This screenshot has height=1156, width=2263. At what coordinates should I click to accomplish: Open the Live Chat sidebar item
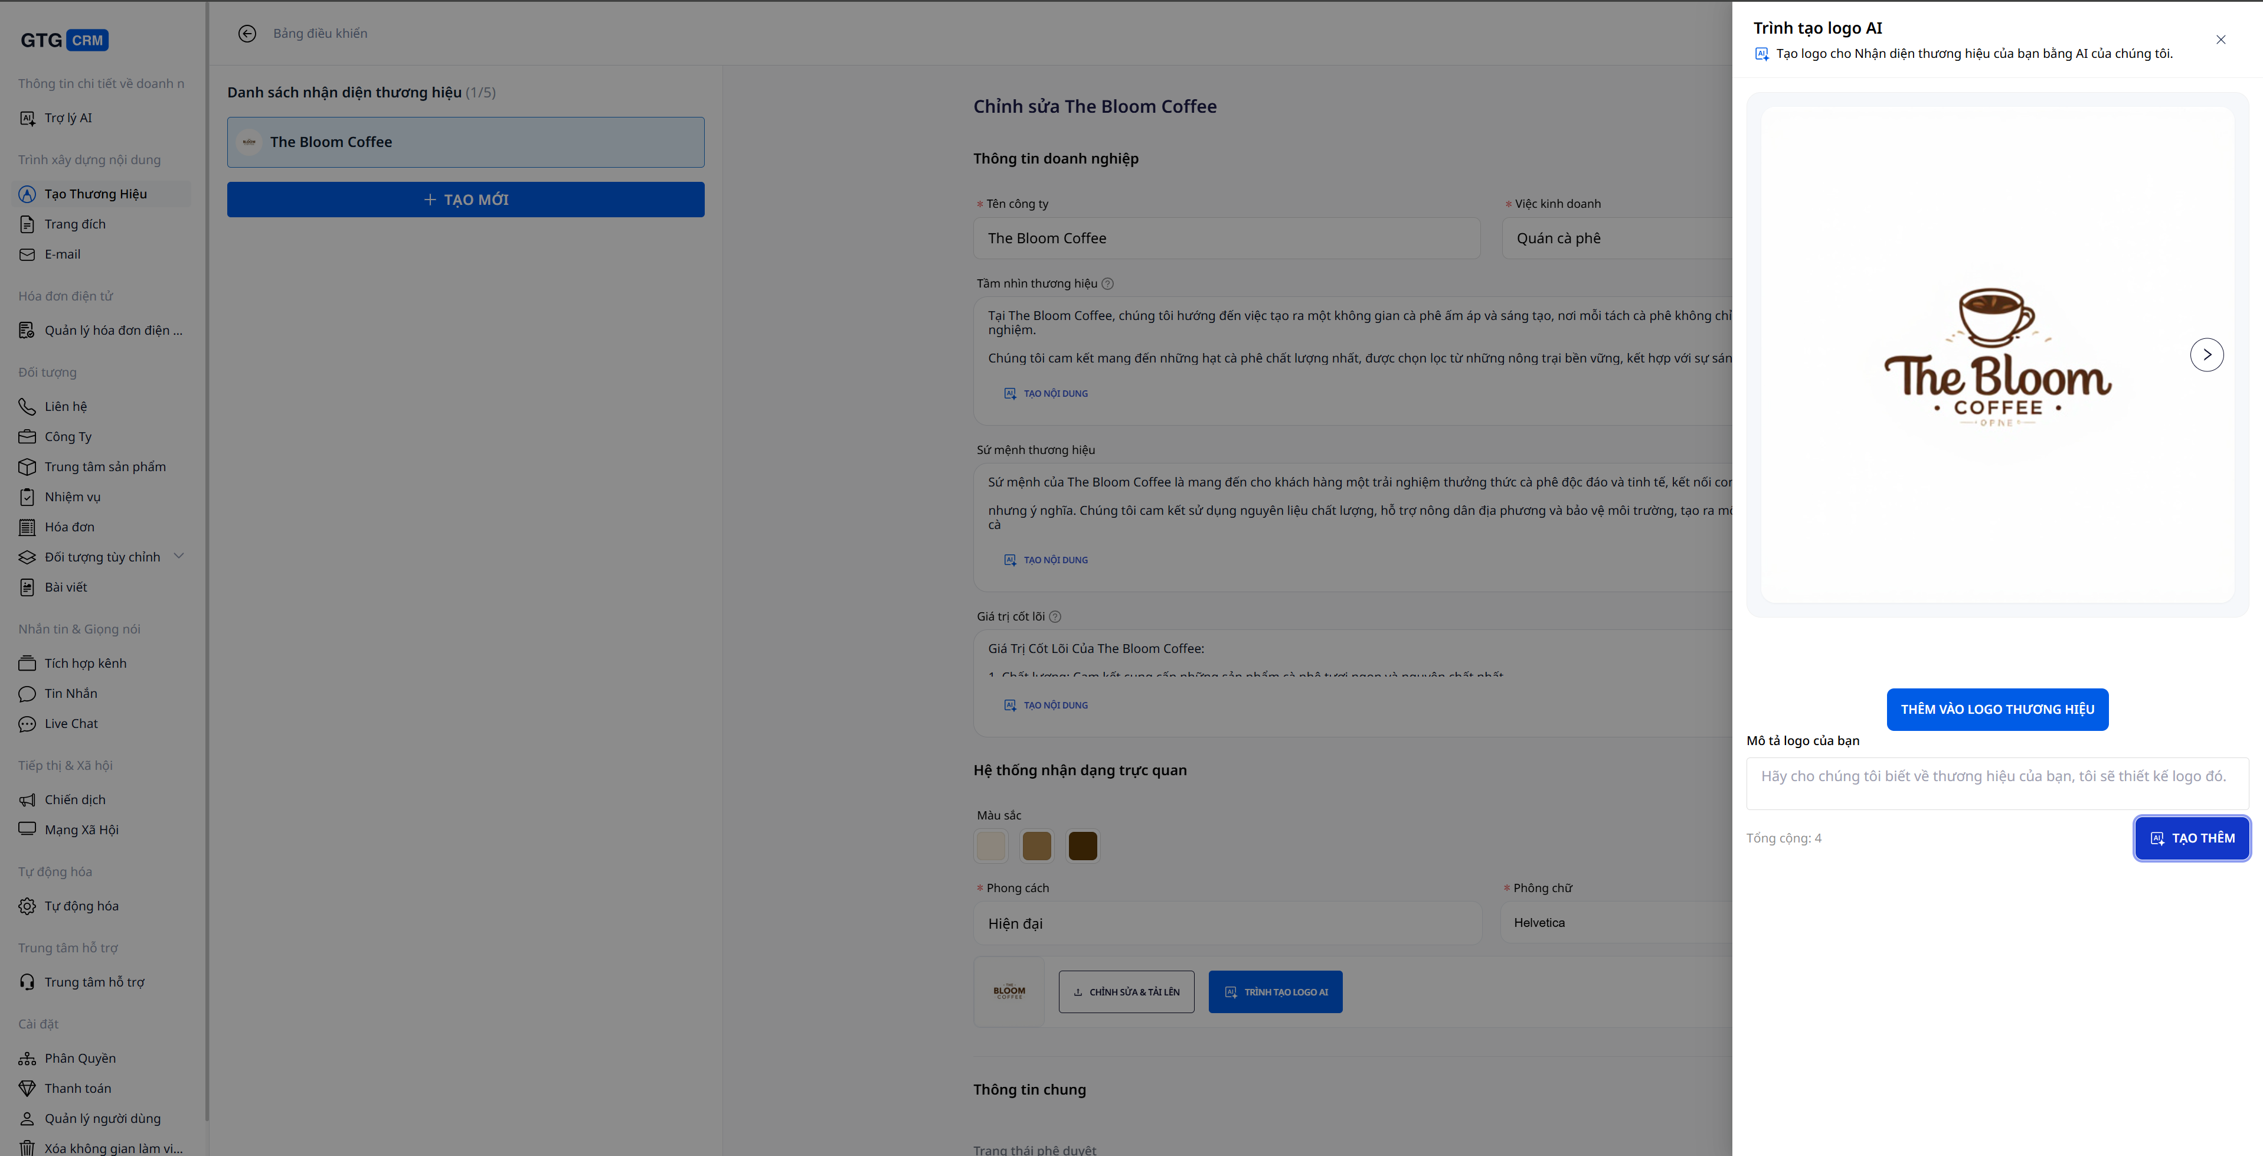click(71, 724)
